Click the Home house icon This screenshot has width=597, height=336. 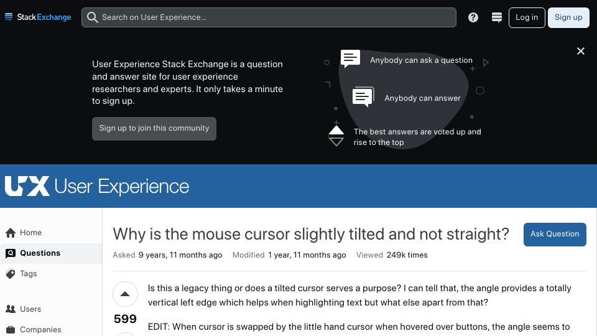point(11,233)
